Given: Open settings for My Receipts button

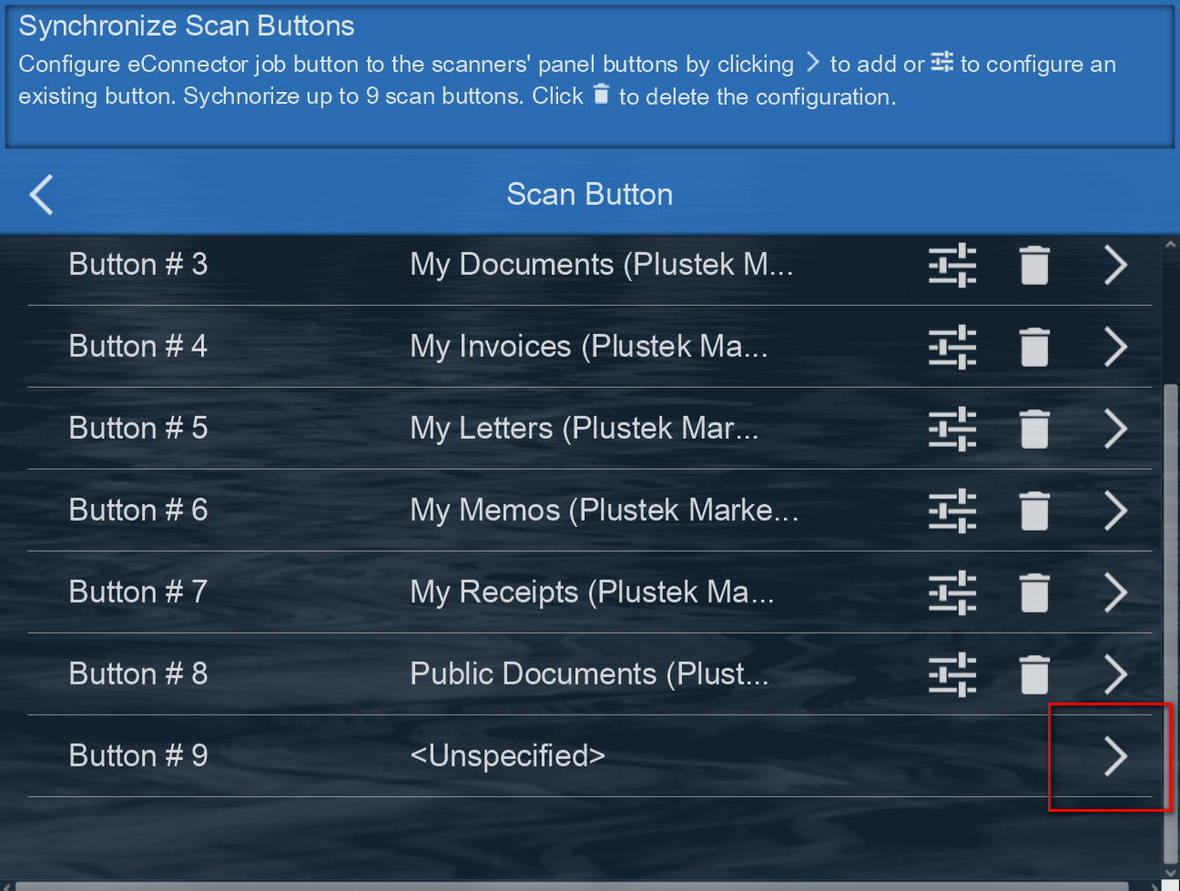Looking at the screenshot, I should (x=952, y=593).
